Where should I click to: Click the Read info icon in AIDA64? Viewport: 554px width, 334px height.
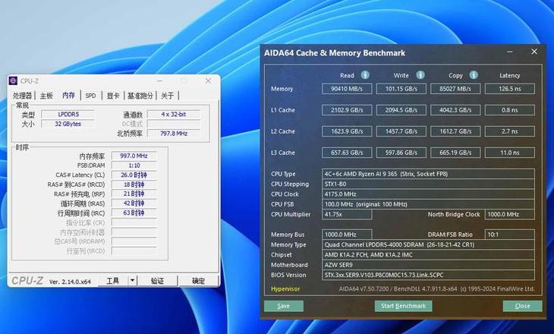(365, 75)
